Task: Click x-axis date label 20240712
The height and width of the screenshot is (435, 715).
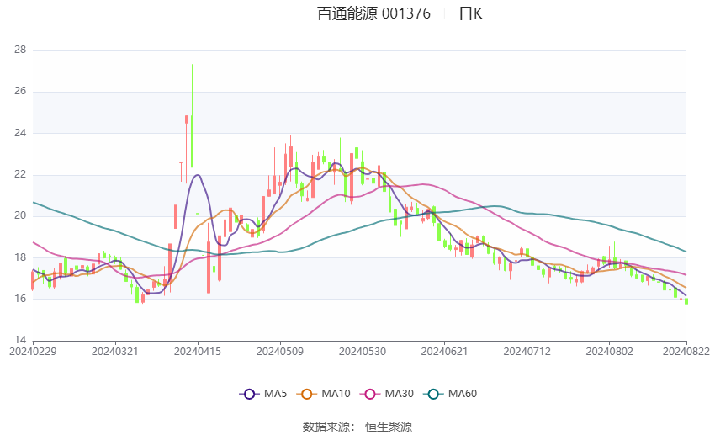Action: (x=527, y=352)
